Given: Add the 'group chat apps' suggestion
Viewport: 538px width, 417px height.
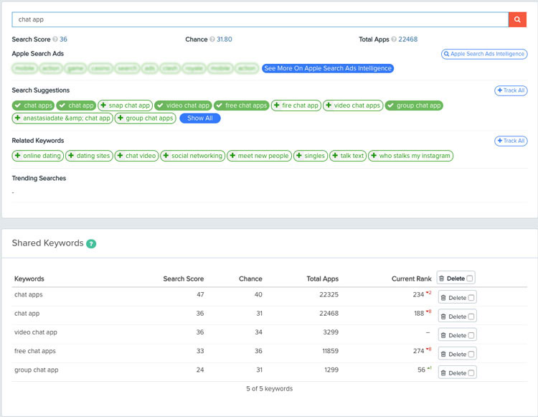Looking at the screenshot, I should 145,118.
